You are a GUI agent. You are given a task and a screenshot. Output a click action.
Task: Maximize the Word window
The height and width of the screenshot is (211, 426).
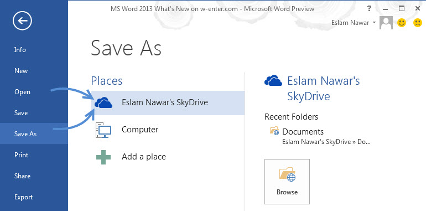pos(402,9)
